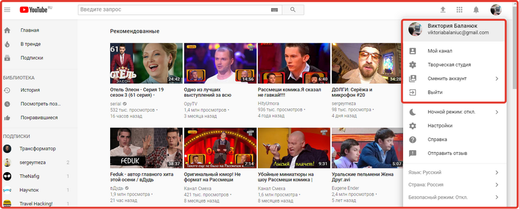Open the Feduk вДудь video thumbnail

pos(146,148)
